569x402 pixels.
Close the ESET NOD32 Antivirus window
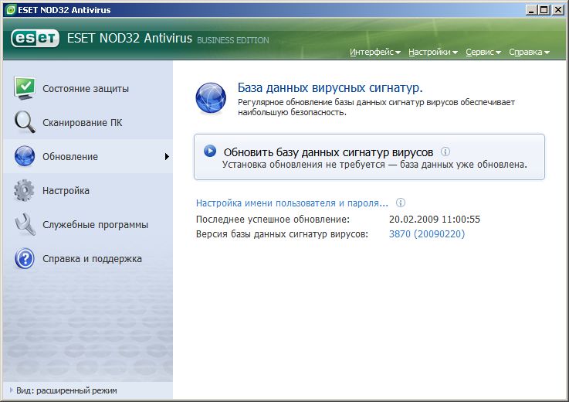pyautogui.click(x=557, y=10)
